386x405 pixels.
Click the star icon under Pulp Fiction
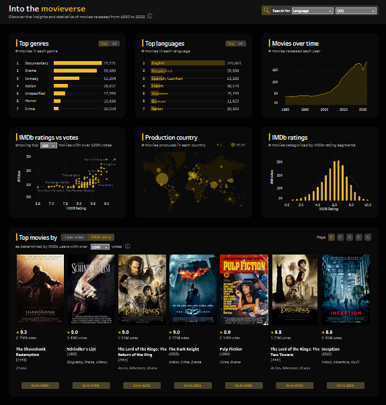tap(221, 332)
